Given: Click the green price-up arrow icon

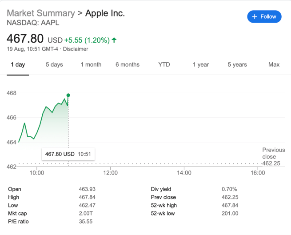Looking at the screenshot, I should click(x=114, y=40).
